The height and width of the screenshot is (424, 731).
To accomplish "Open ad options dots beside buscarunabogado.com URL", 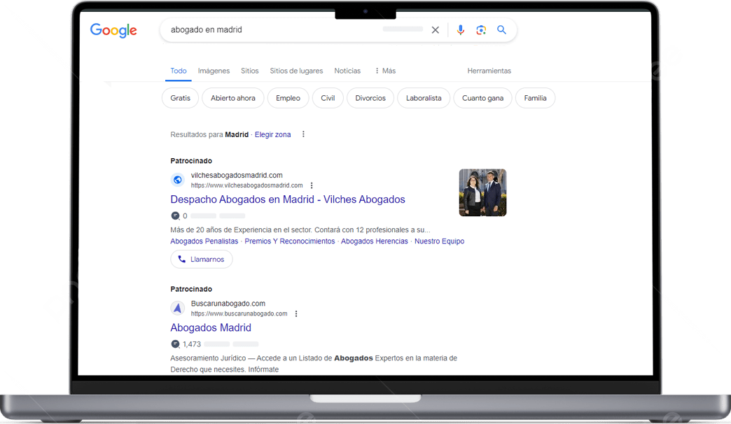I will (296, 313).
